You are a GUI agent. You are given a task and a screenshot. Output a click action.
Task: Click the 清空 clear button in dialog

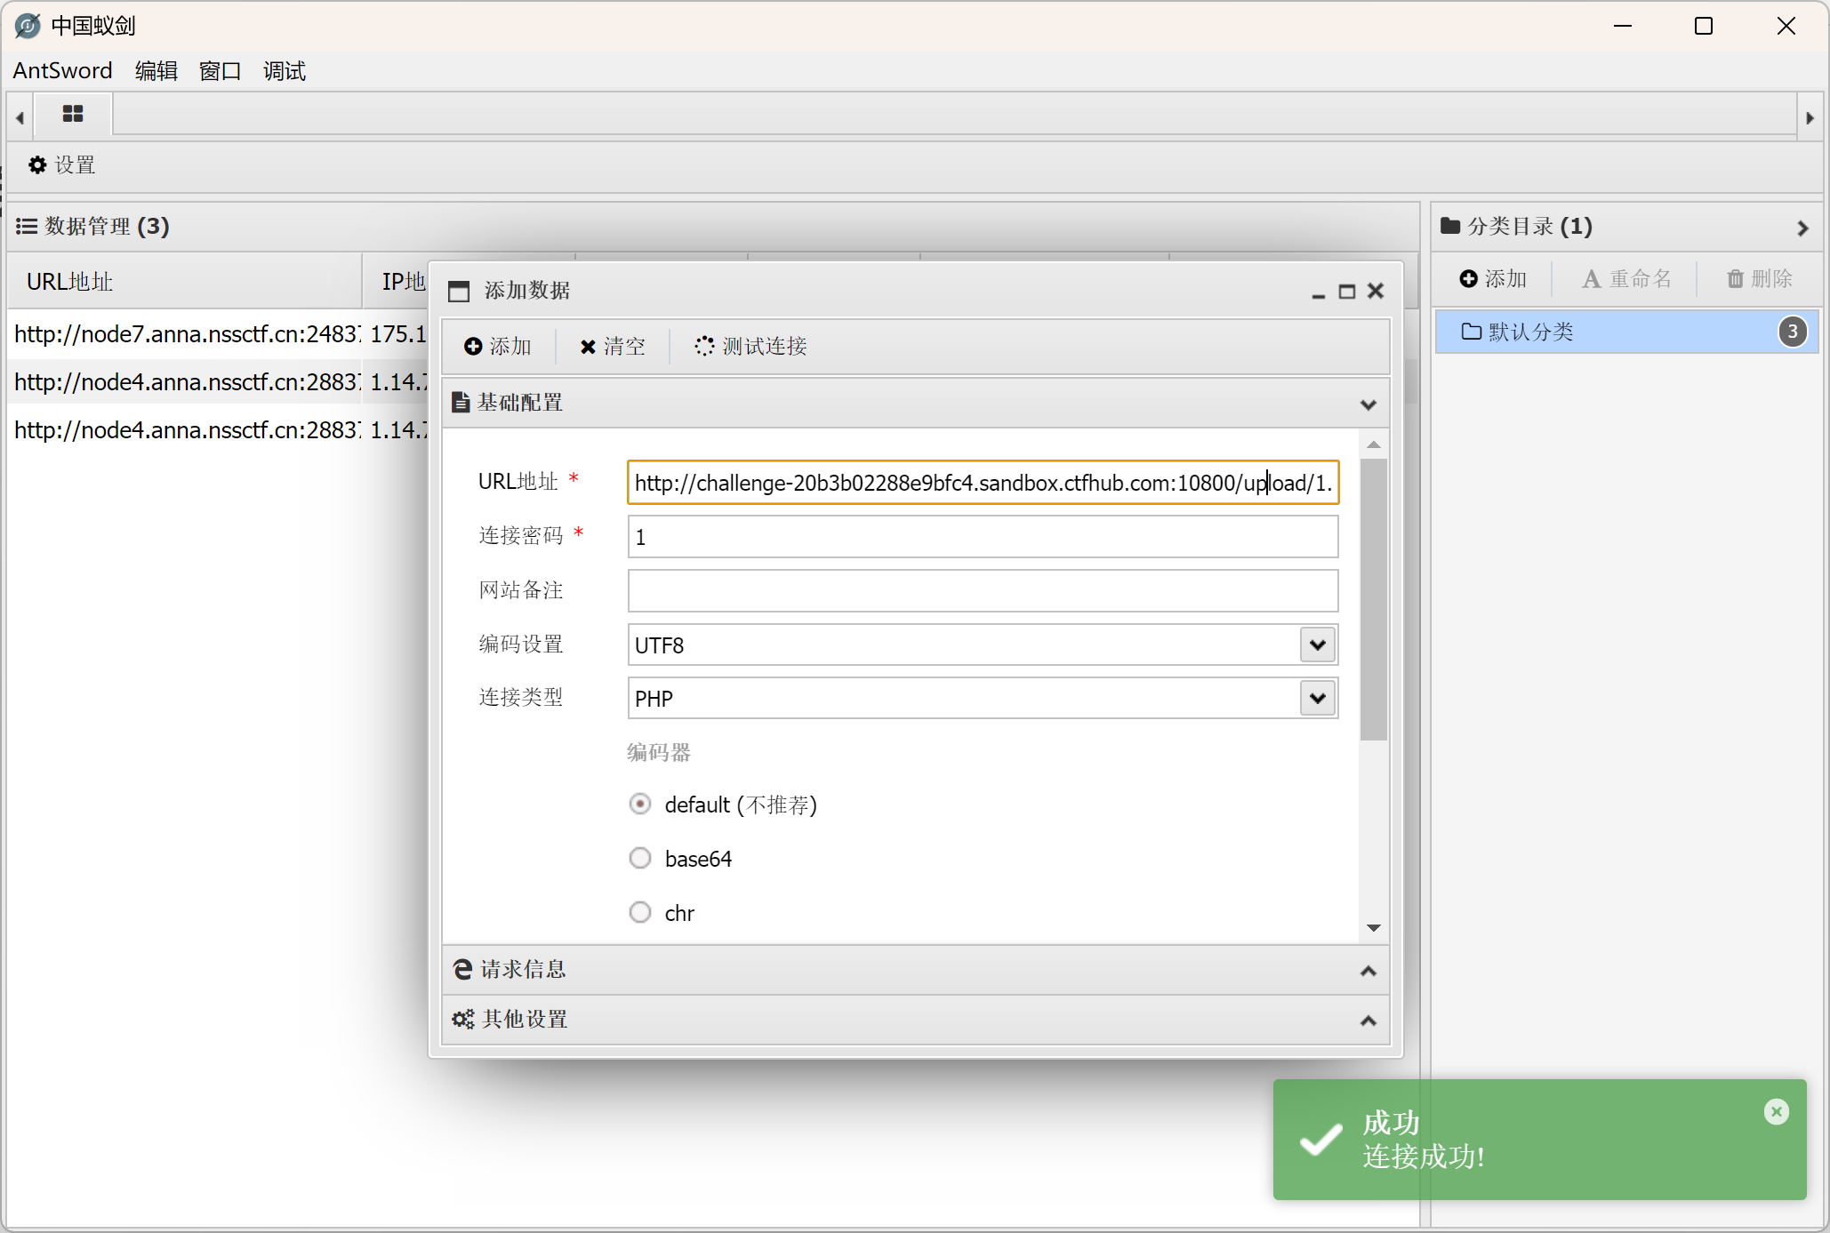tap(613, 346)
